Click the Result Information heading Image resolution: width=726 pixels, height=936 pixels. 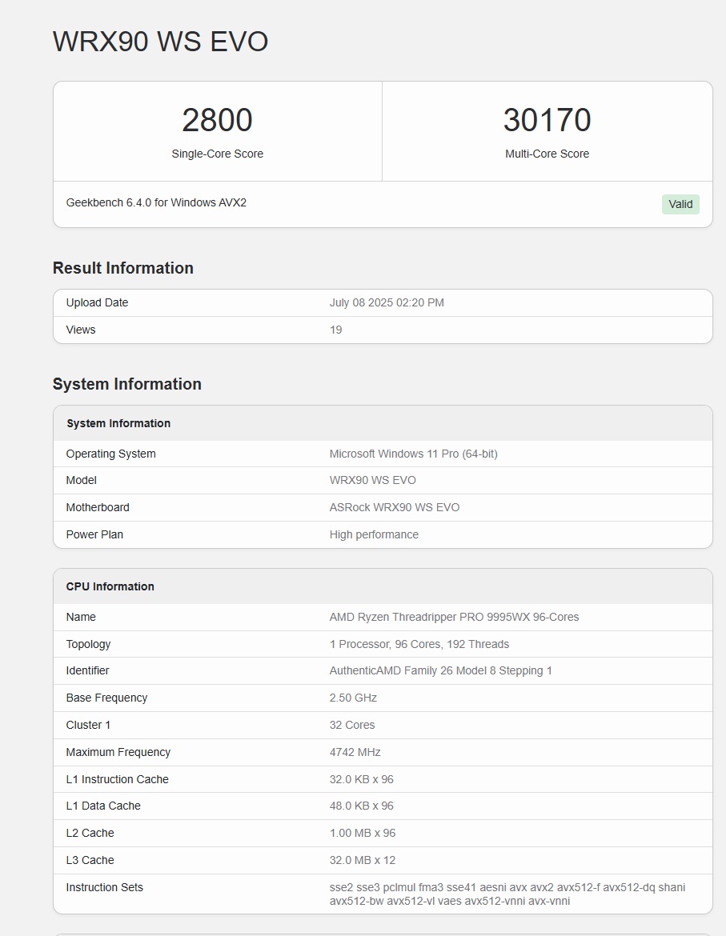123,268
